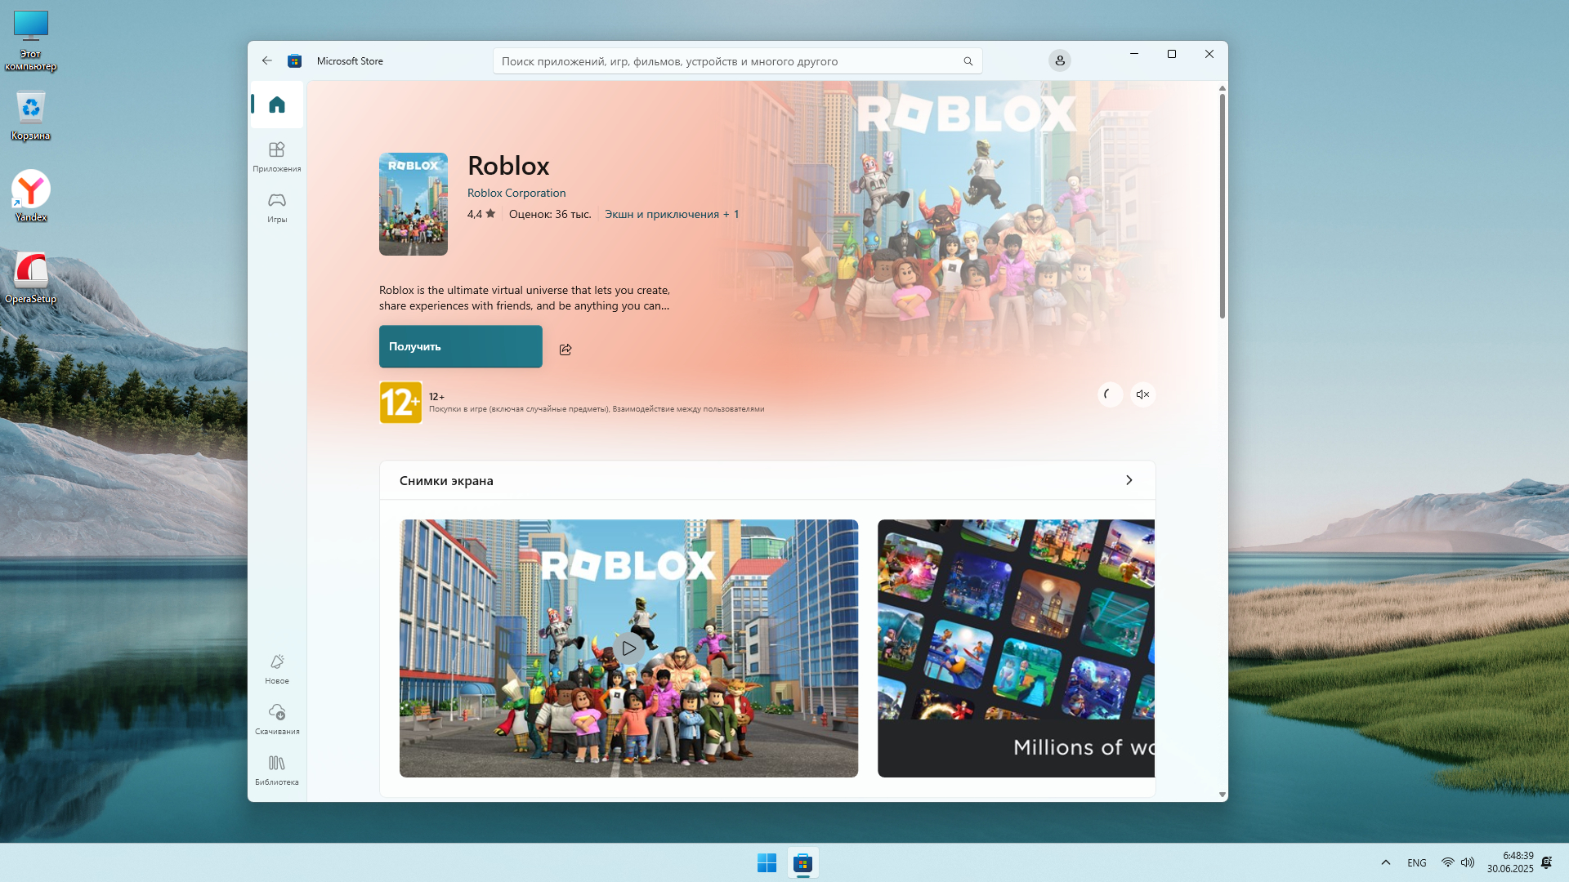Play the Roblox trailer video thumbnail
The width and height of the screenshot is (1569, 882).
click(x=628, y=648)
